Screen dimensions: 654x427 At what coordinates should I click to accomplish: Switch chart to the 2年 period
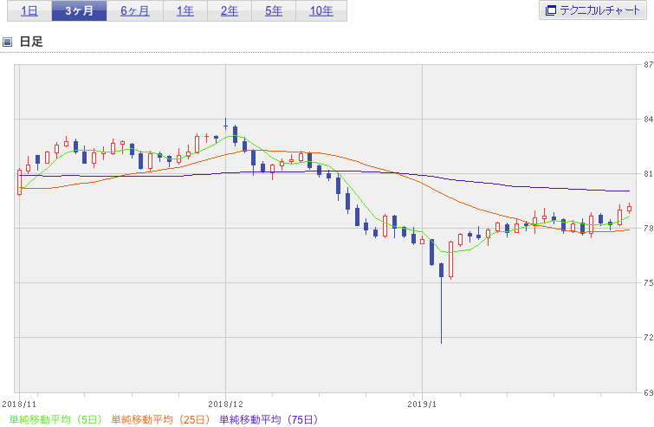(230, 11)
